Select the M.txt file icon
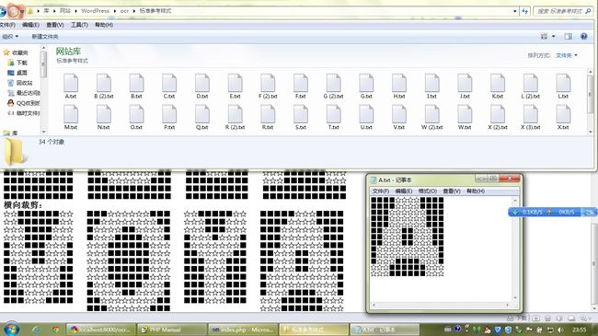 pos(71,114)
